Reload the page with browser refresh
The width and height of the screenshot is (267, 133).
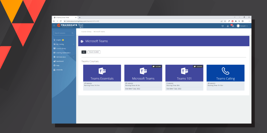pyautogui.click(x=61, y=21)
